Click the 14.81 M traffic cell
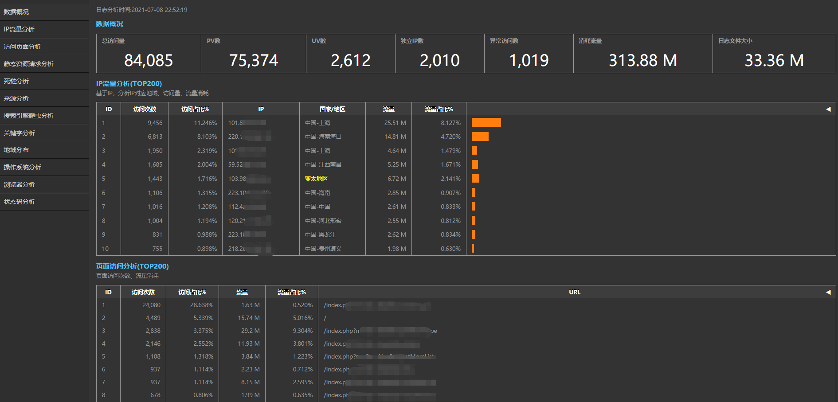Screen dimensions: 838x402 tap(395, 137)
